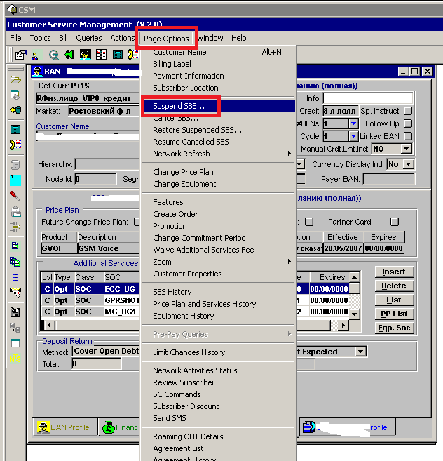The width and height of the screenshot is (443, 461).
Task: Open the dropdown ending in 'Expected'
Action: (x=360, y=352)
